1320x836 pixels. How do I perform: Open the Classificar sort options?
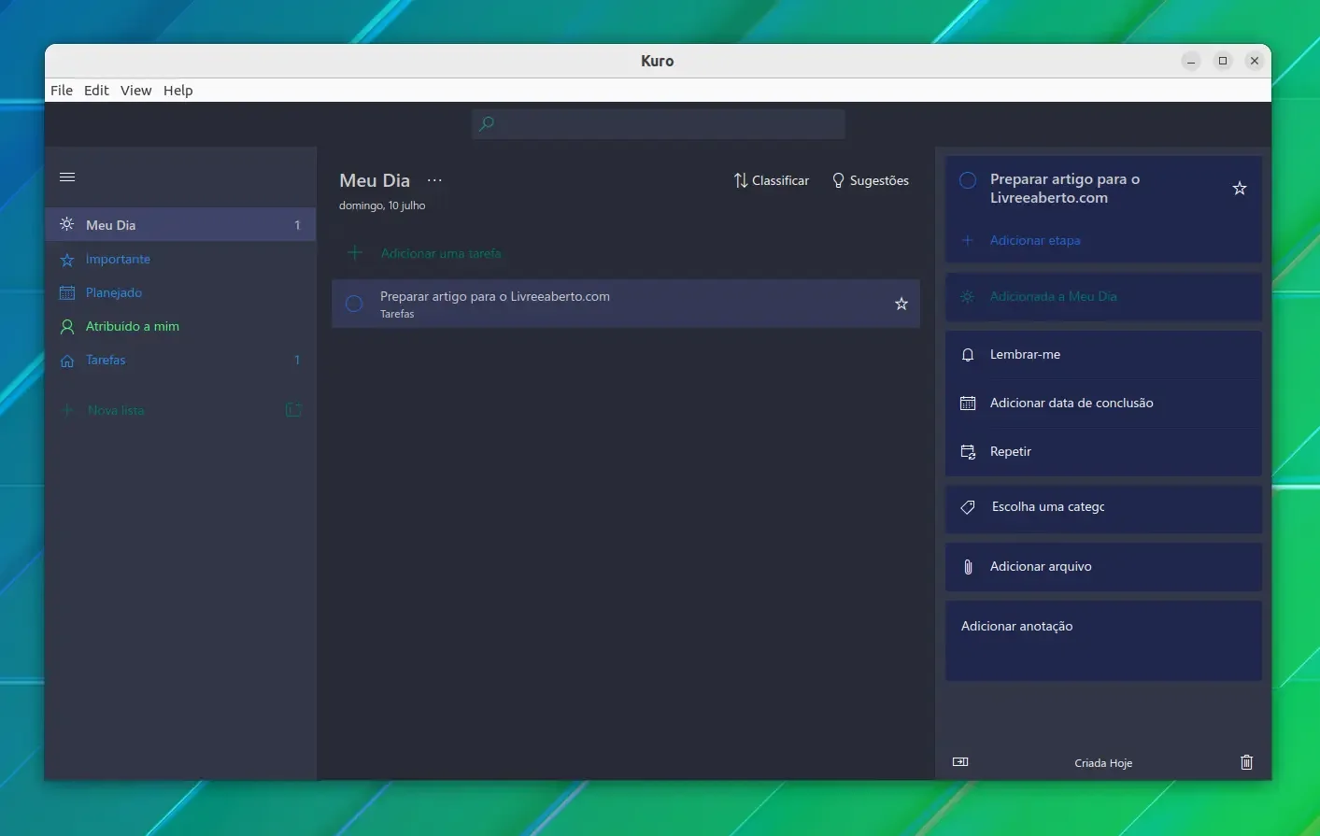point(772,180)
